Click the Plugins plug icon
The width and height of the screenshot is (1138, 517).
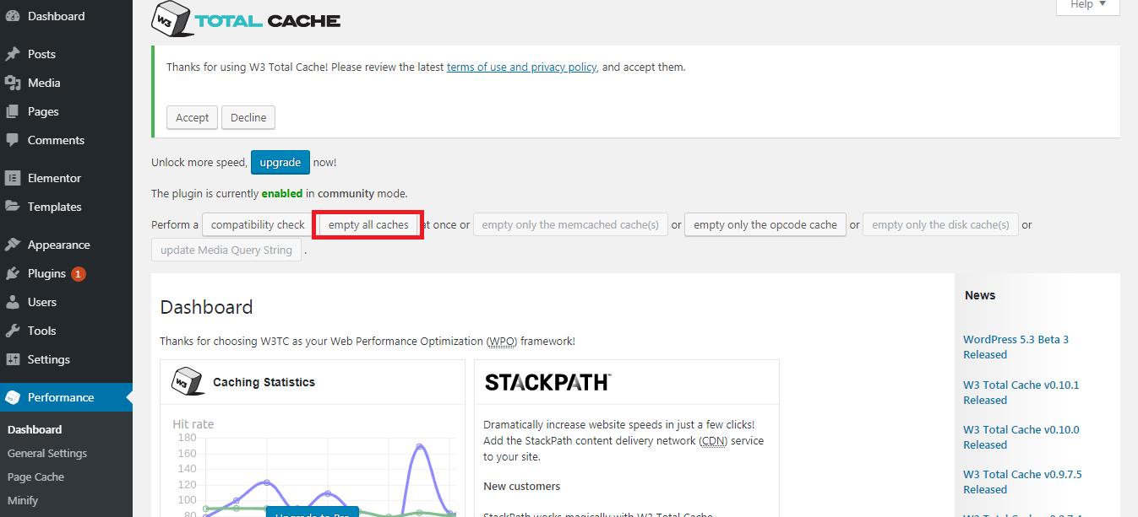pos(13,273)
